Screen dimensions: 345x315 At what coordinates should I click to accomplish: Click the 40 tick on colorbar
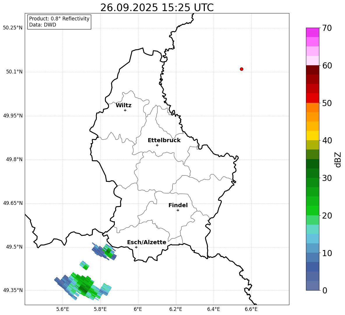(327, 140)
